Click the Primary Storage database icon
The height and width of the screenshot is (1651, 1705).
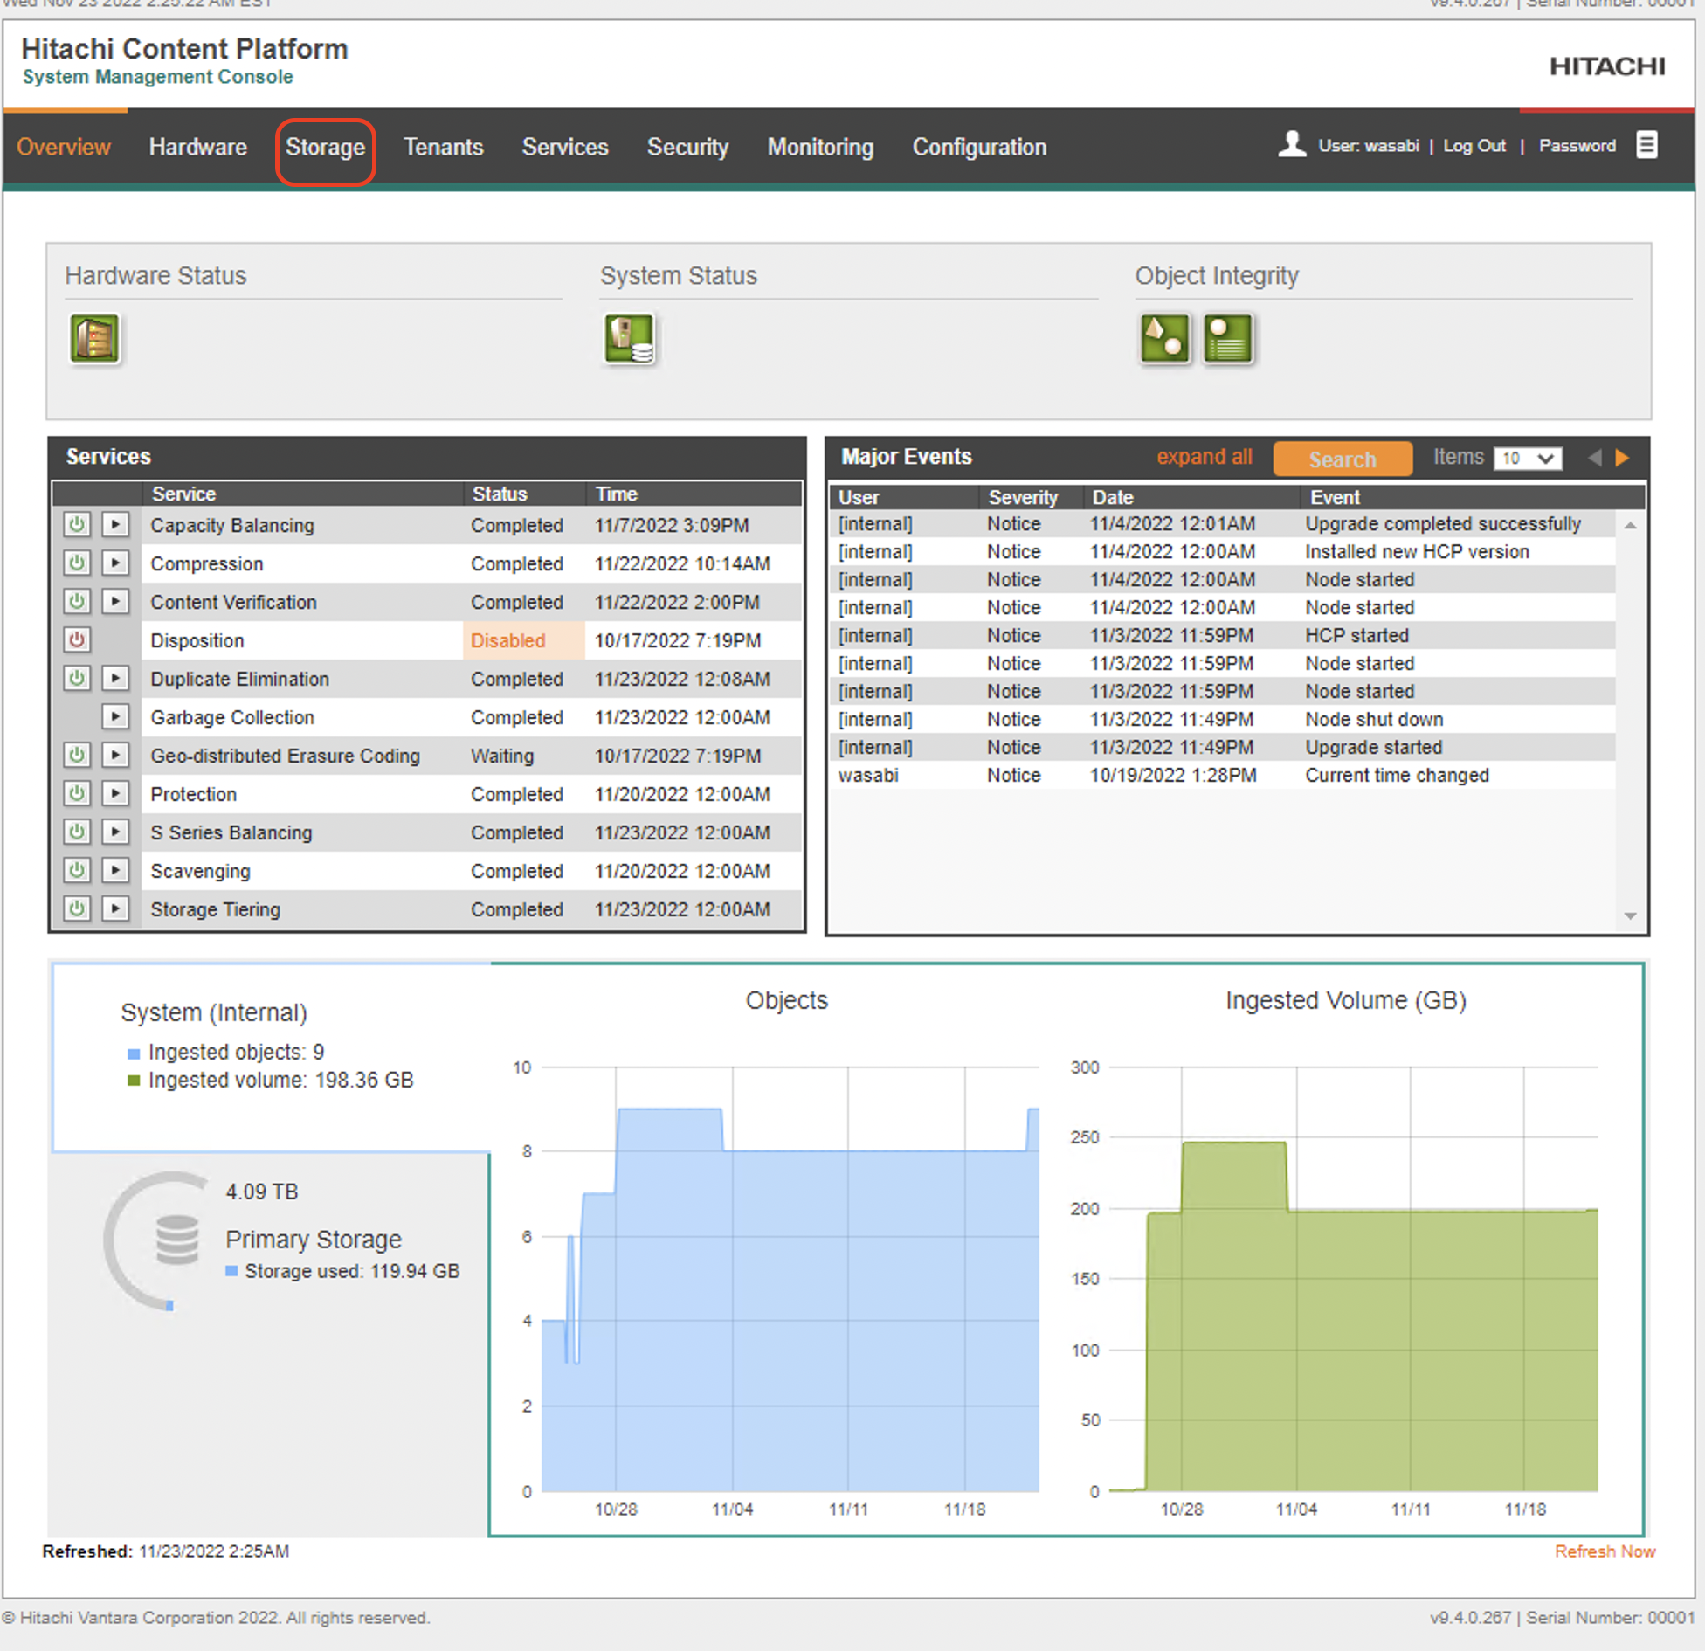(x=177, y=1240)
